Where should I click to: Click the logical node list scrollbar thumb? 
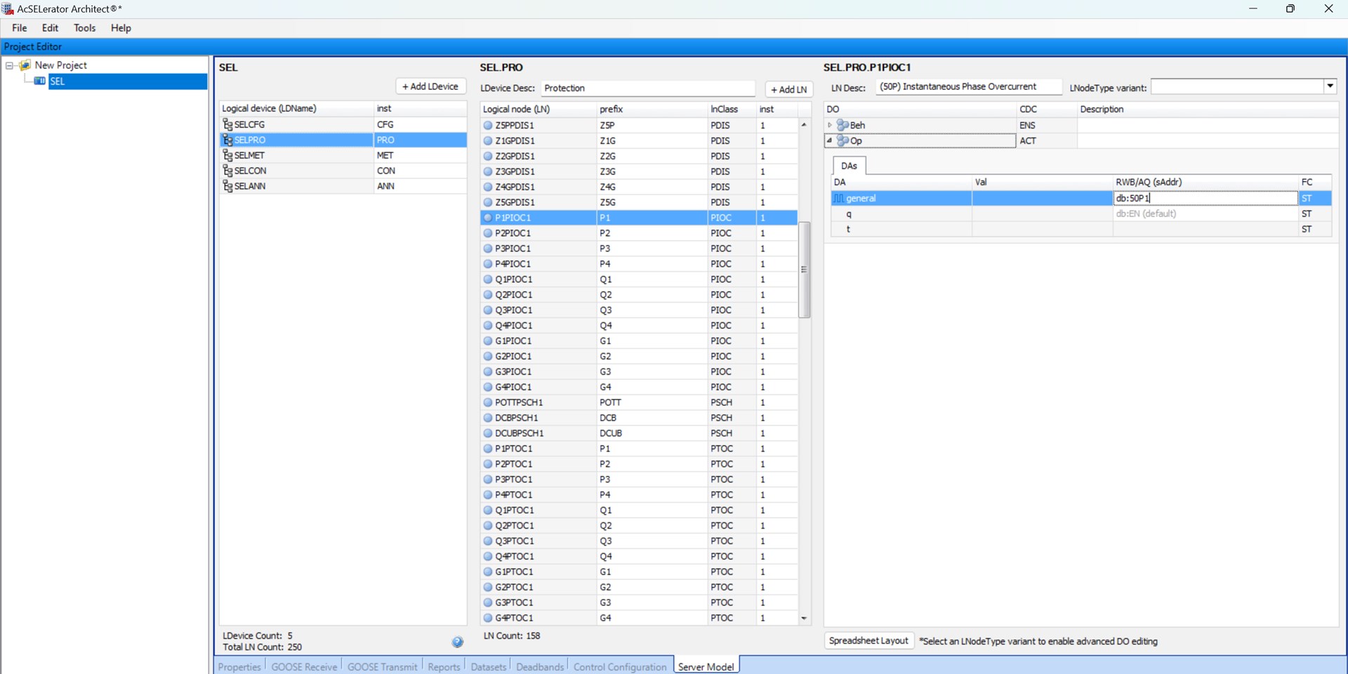(804, 270)
